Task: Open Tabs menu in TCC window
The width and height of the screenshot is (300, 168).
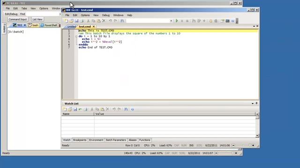Action: (24, 8)
